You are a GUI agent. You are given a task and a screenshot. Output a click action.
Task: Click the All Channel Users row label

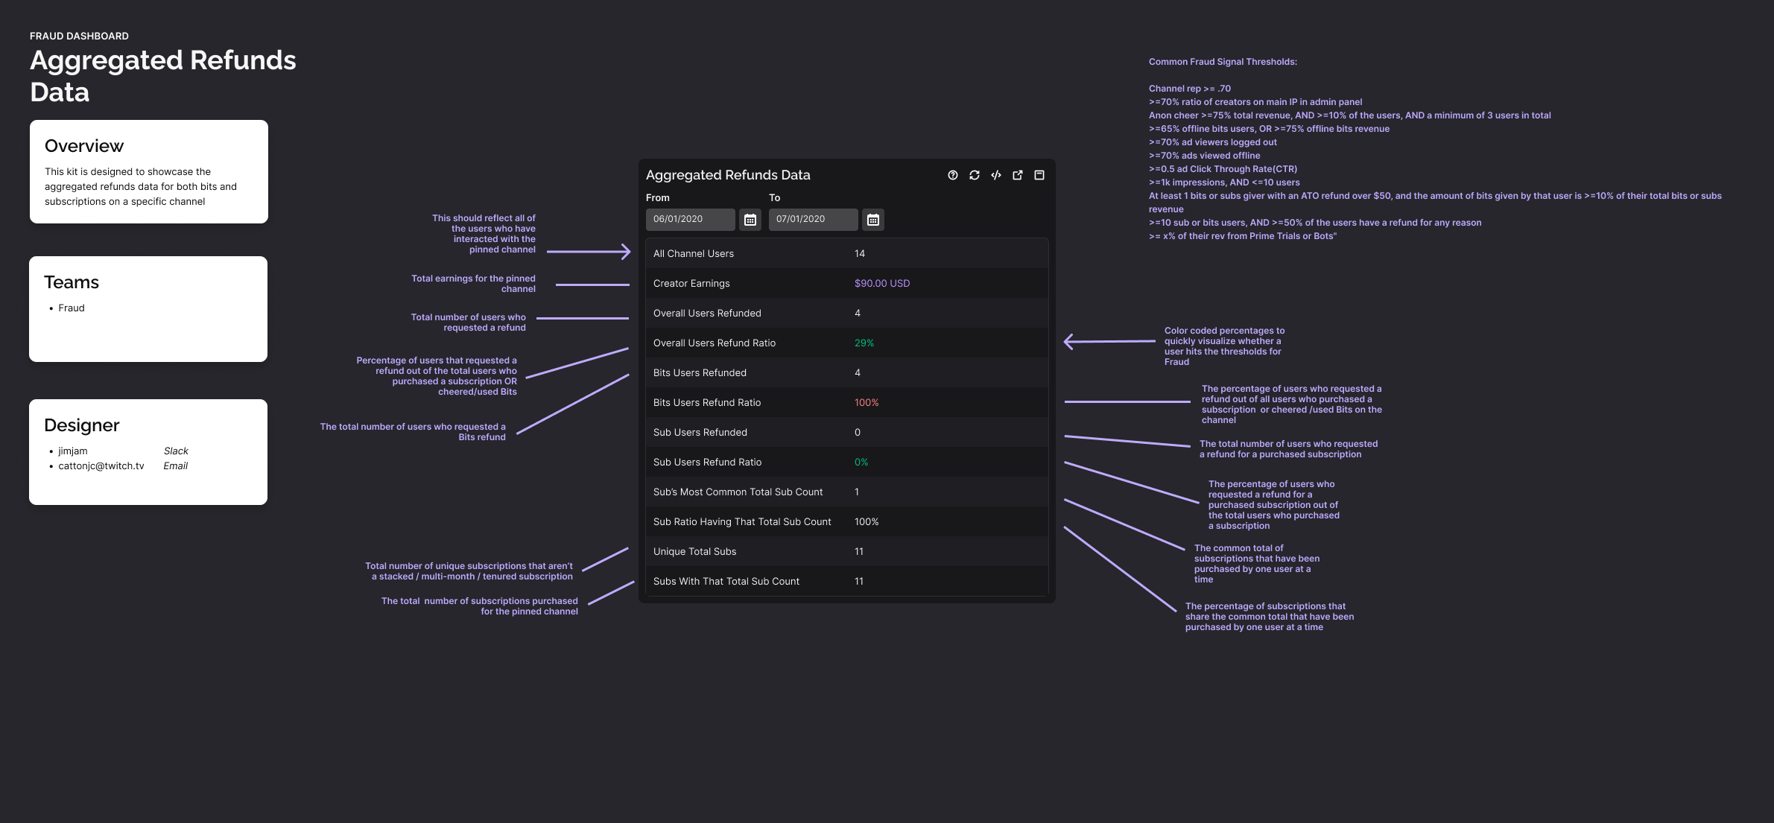point(694,253)
